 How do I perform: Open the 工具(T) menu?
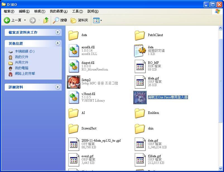tap(78, 11)
